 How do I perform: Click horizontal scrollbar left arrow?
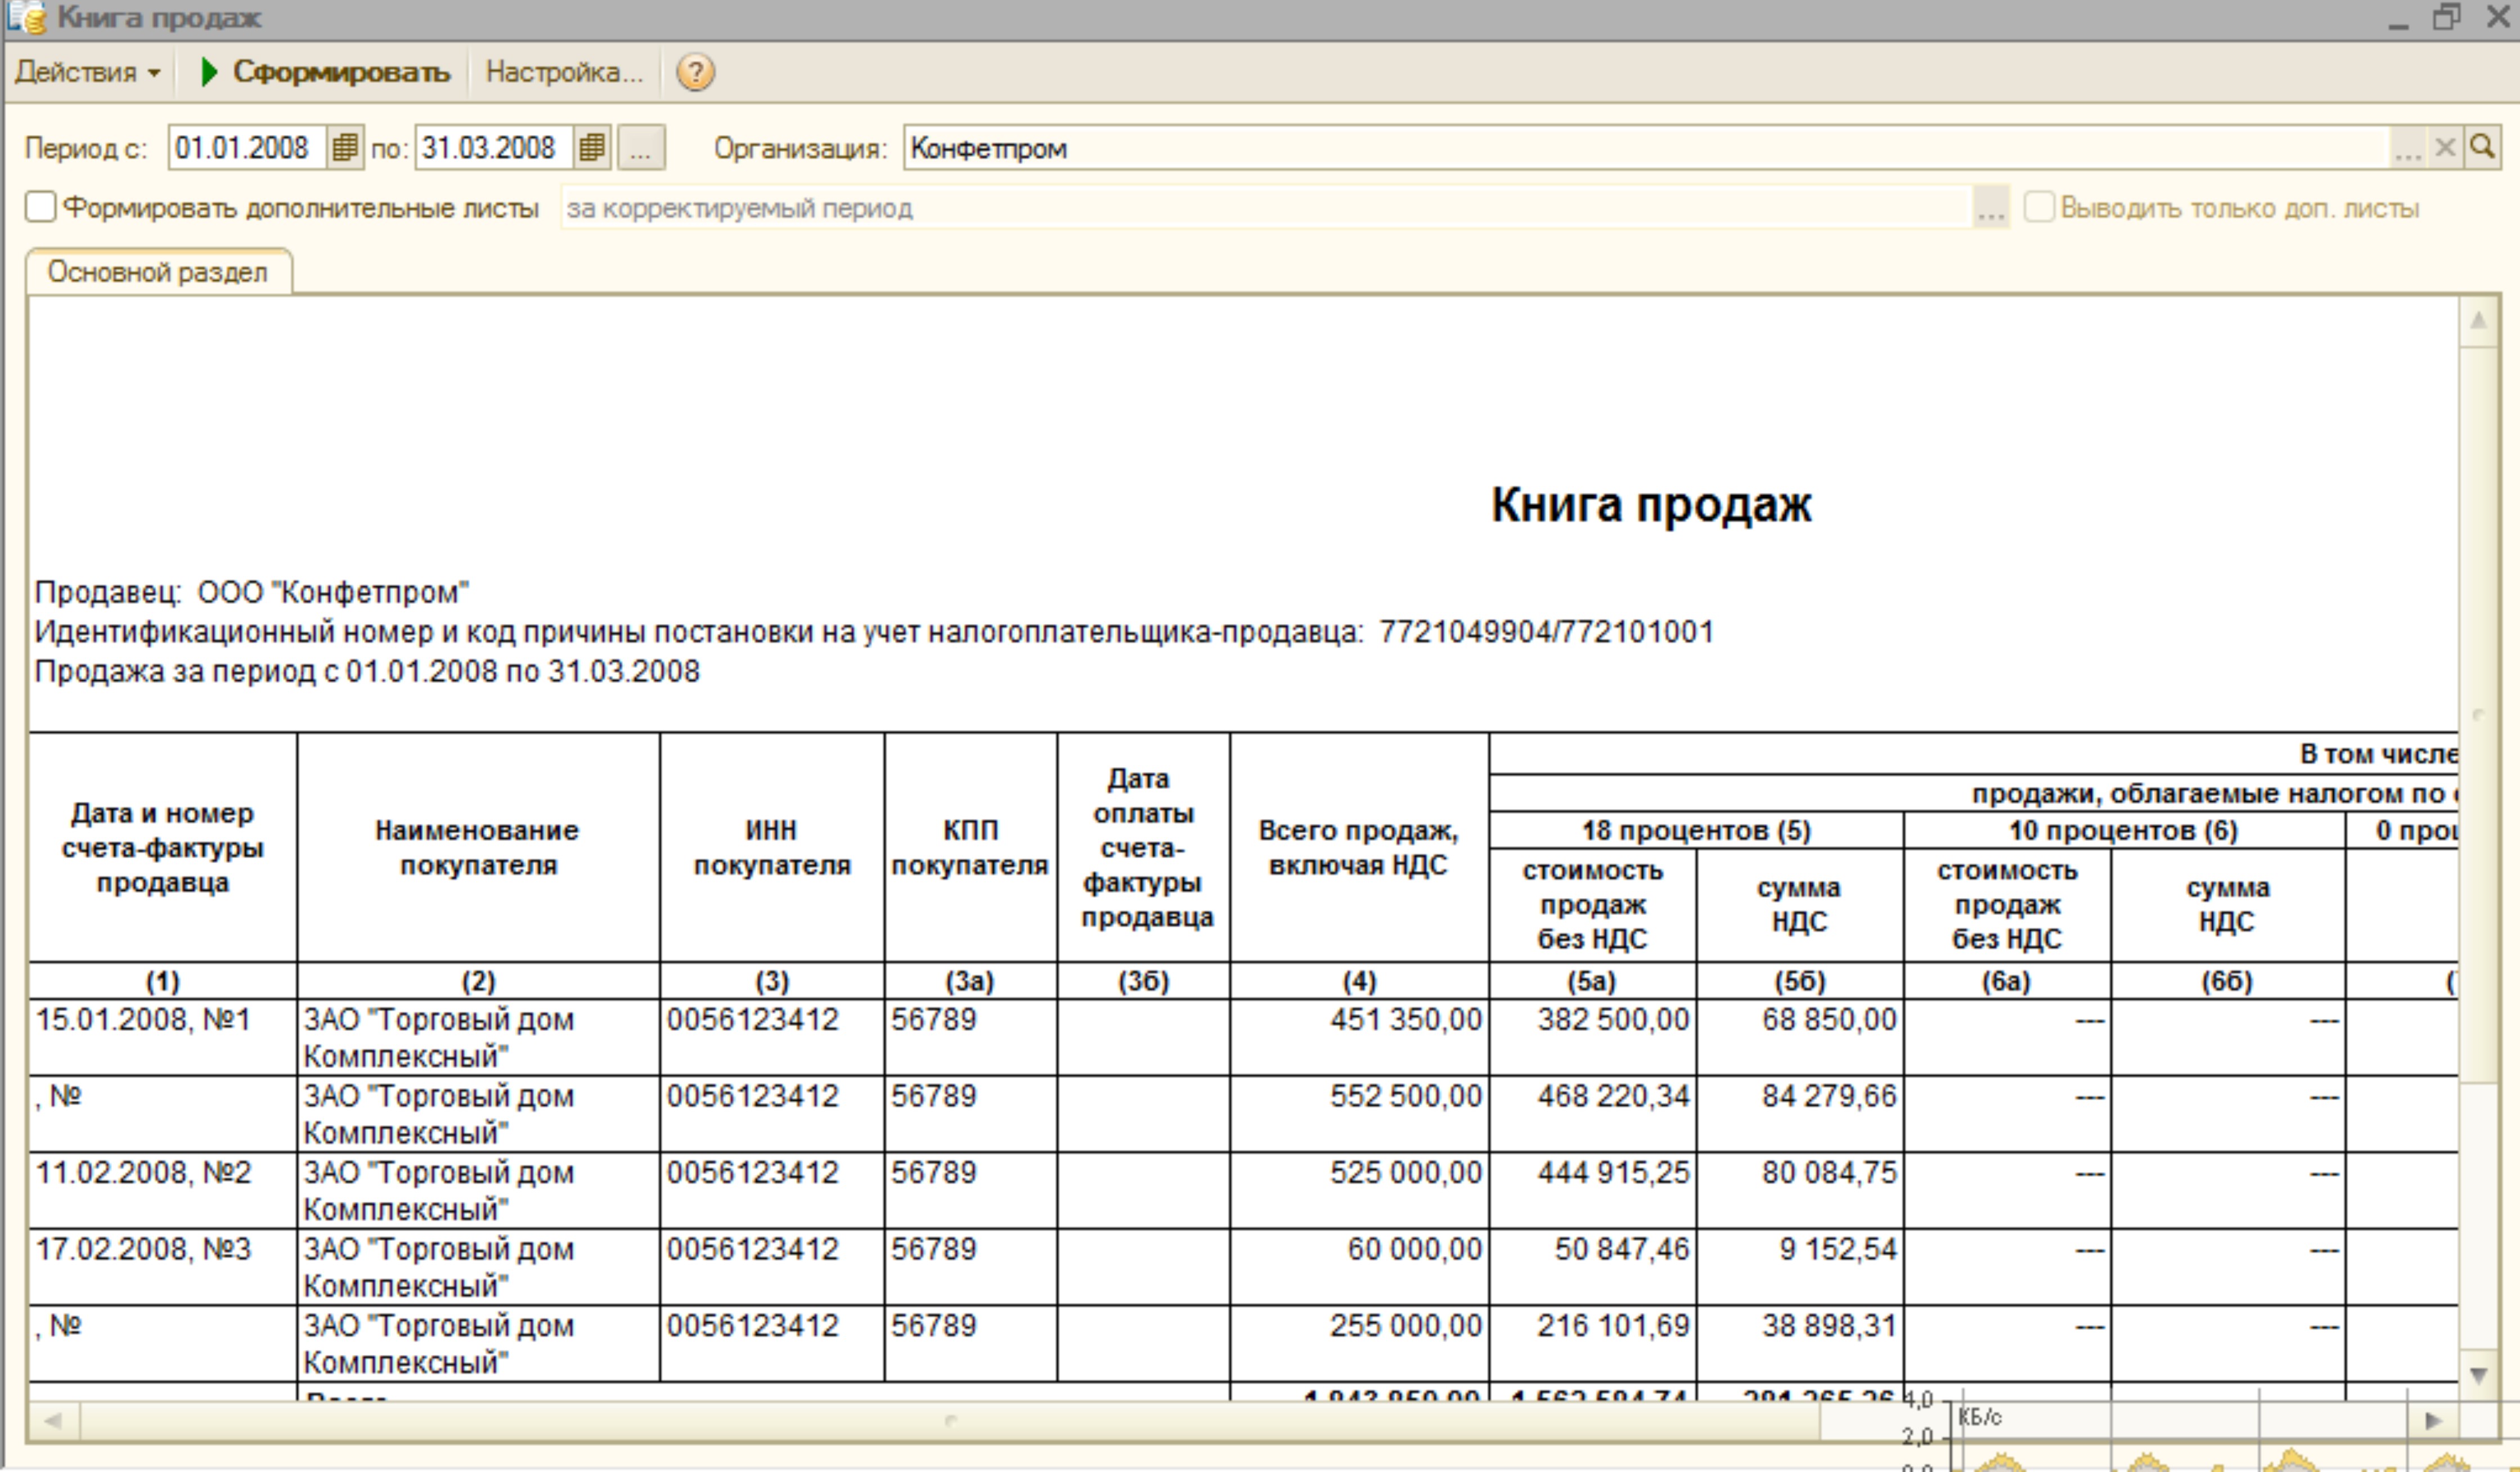pos(53,1420)
